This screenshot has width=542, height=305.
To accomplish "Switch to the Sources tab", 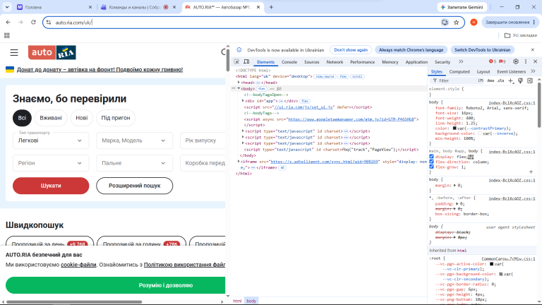I will coord(311,62).
